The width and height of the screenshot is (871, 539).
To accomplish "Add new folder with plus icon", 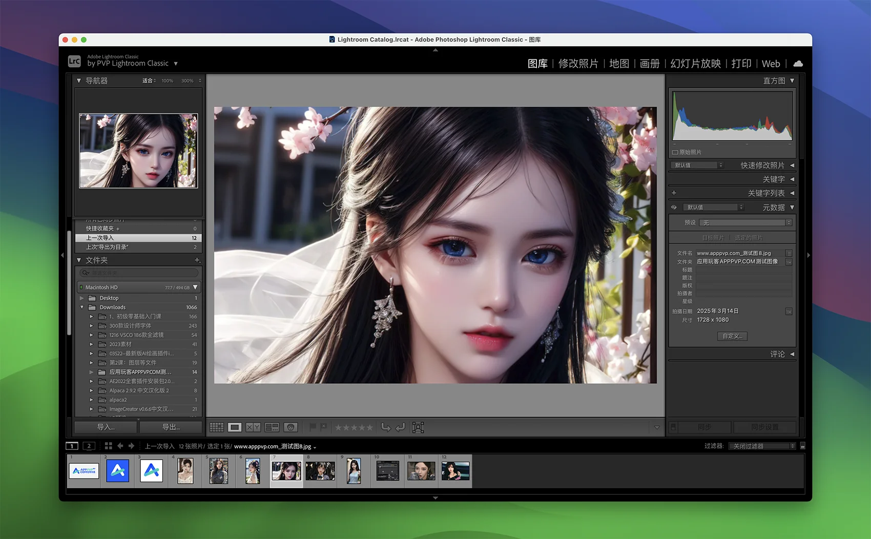I will (x=197, y=260).
